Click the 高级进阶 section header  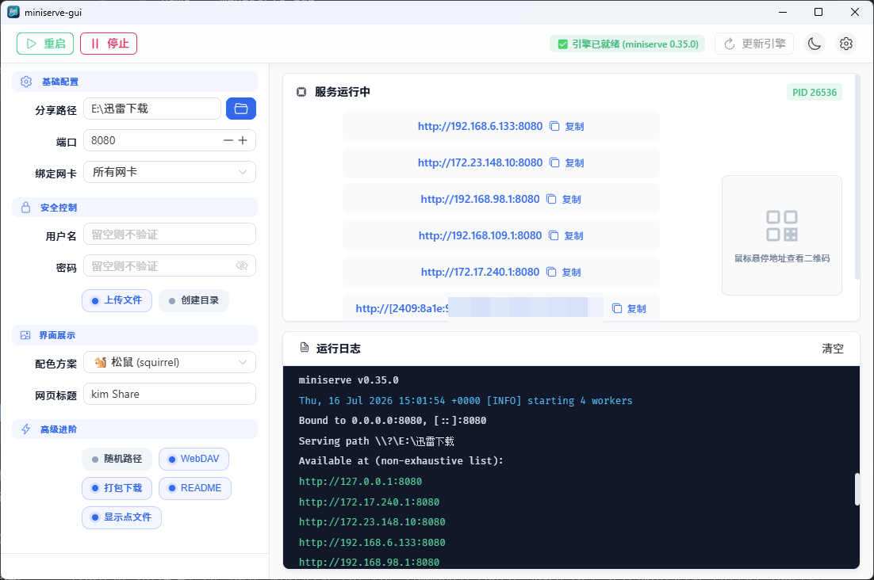tap(135, 429)
